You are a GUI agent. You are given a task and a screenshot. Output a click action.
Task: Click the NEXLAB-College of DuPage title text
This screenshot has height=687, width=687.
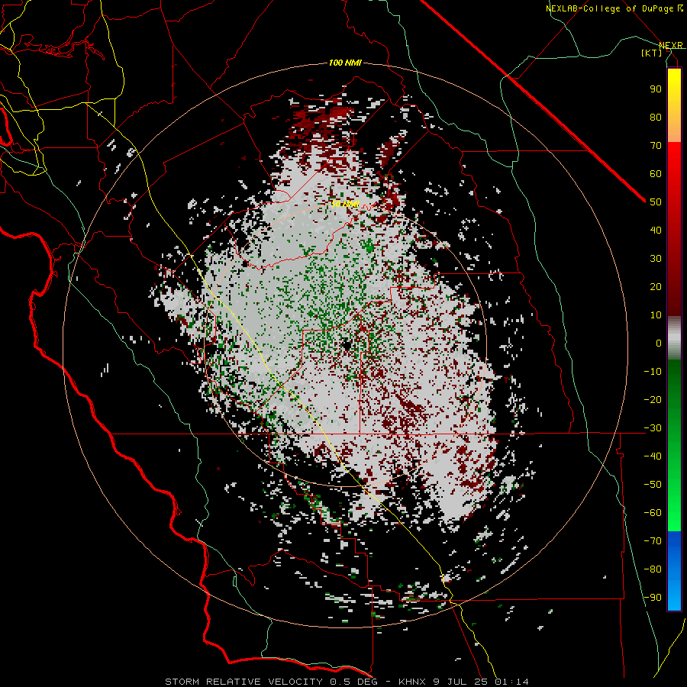click(x=610, y=8)
